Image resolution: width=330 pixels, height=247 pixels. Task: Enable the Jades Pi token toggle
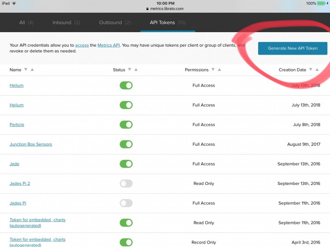pos(126,203)
